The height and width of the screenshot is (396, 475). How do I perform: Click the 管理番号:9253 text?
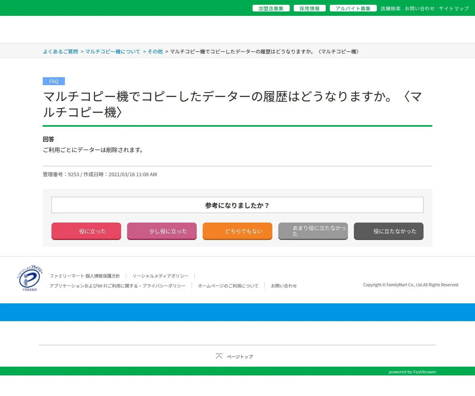point(61,174)
